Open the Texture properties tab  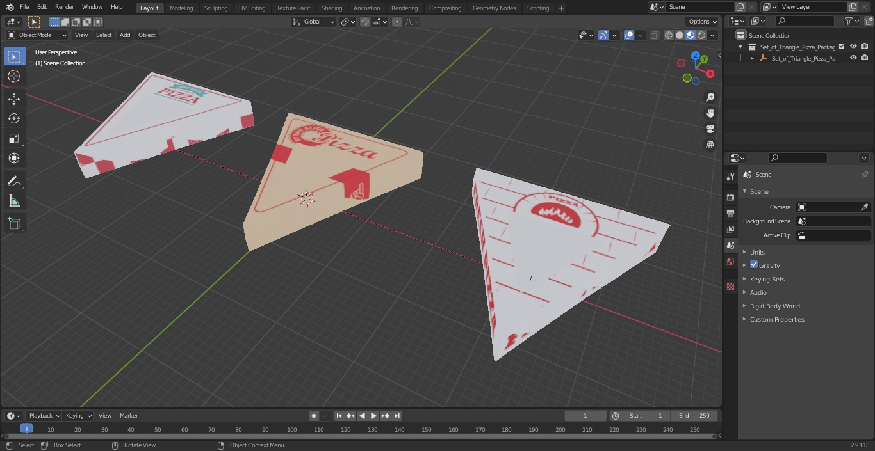[730, 286]
